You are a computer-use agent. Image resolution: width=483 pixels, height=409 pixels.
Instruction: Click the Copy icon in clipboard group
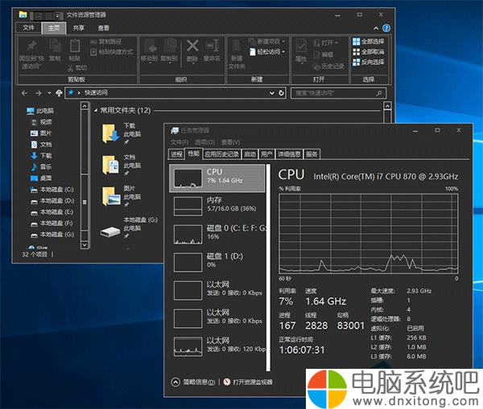coord(55,46)
